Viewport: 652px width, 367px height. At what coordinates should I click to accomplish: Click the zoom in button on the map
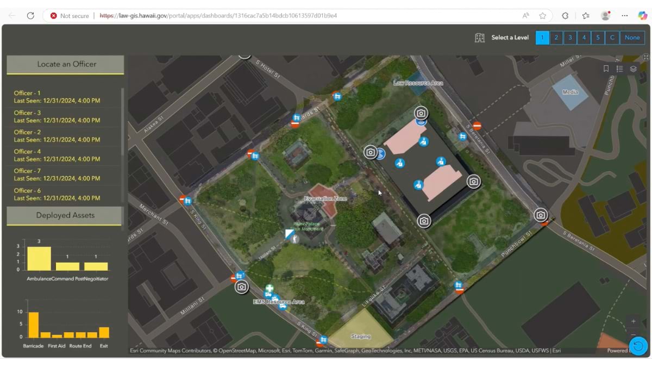point(633,321)
